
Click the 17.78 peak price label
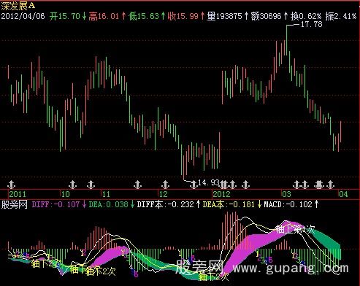(312, 24)
